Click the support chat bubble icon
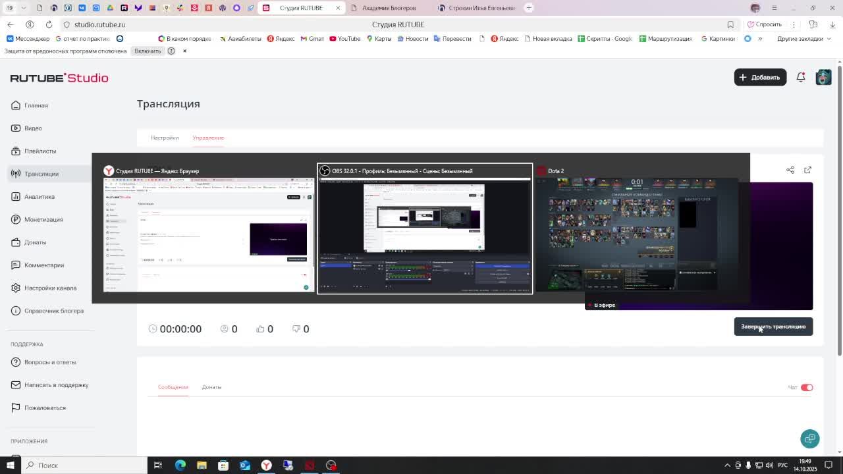Image resolution: width=843 pixels, height=474 pixels. [810, 438]
